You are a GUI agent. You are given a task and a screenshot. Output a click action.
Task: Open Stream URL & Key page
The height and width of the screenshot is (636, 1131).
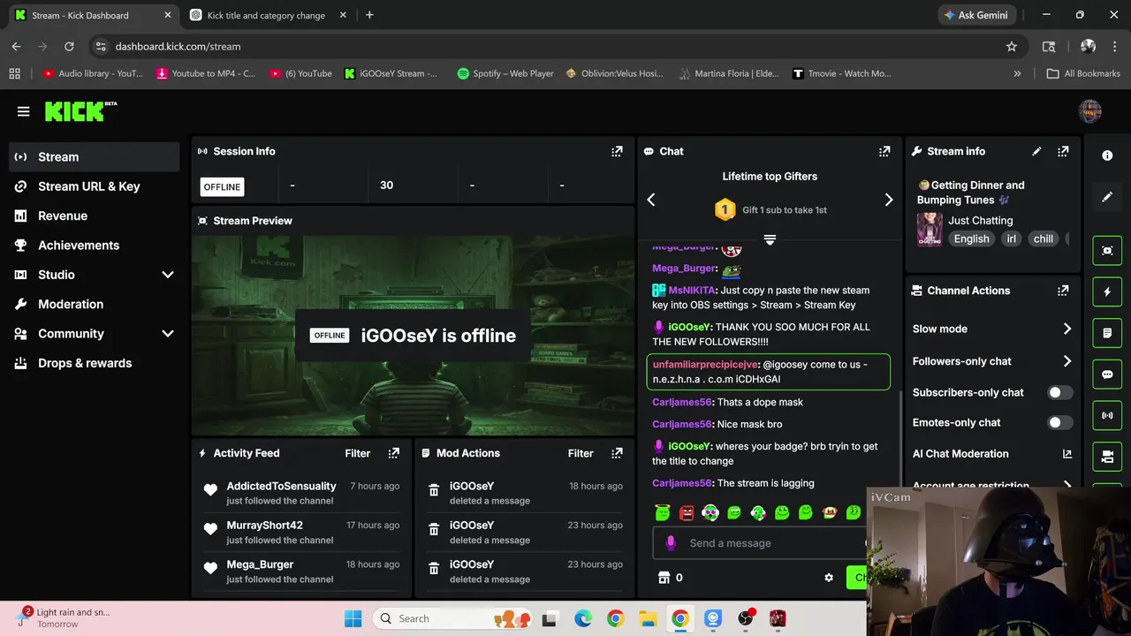click(x=95, y=186)
